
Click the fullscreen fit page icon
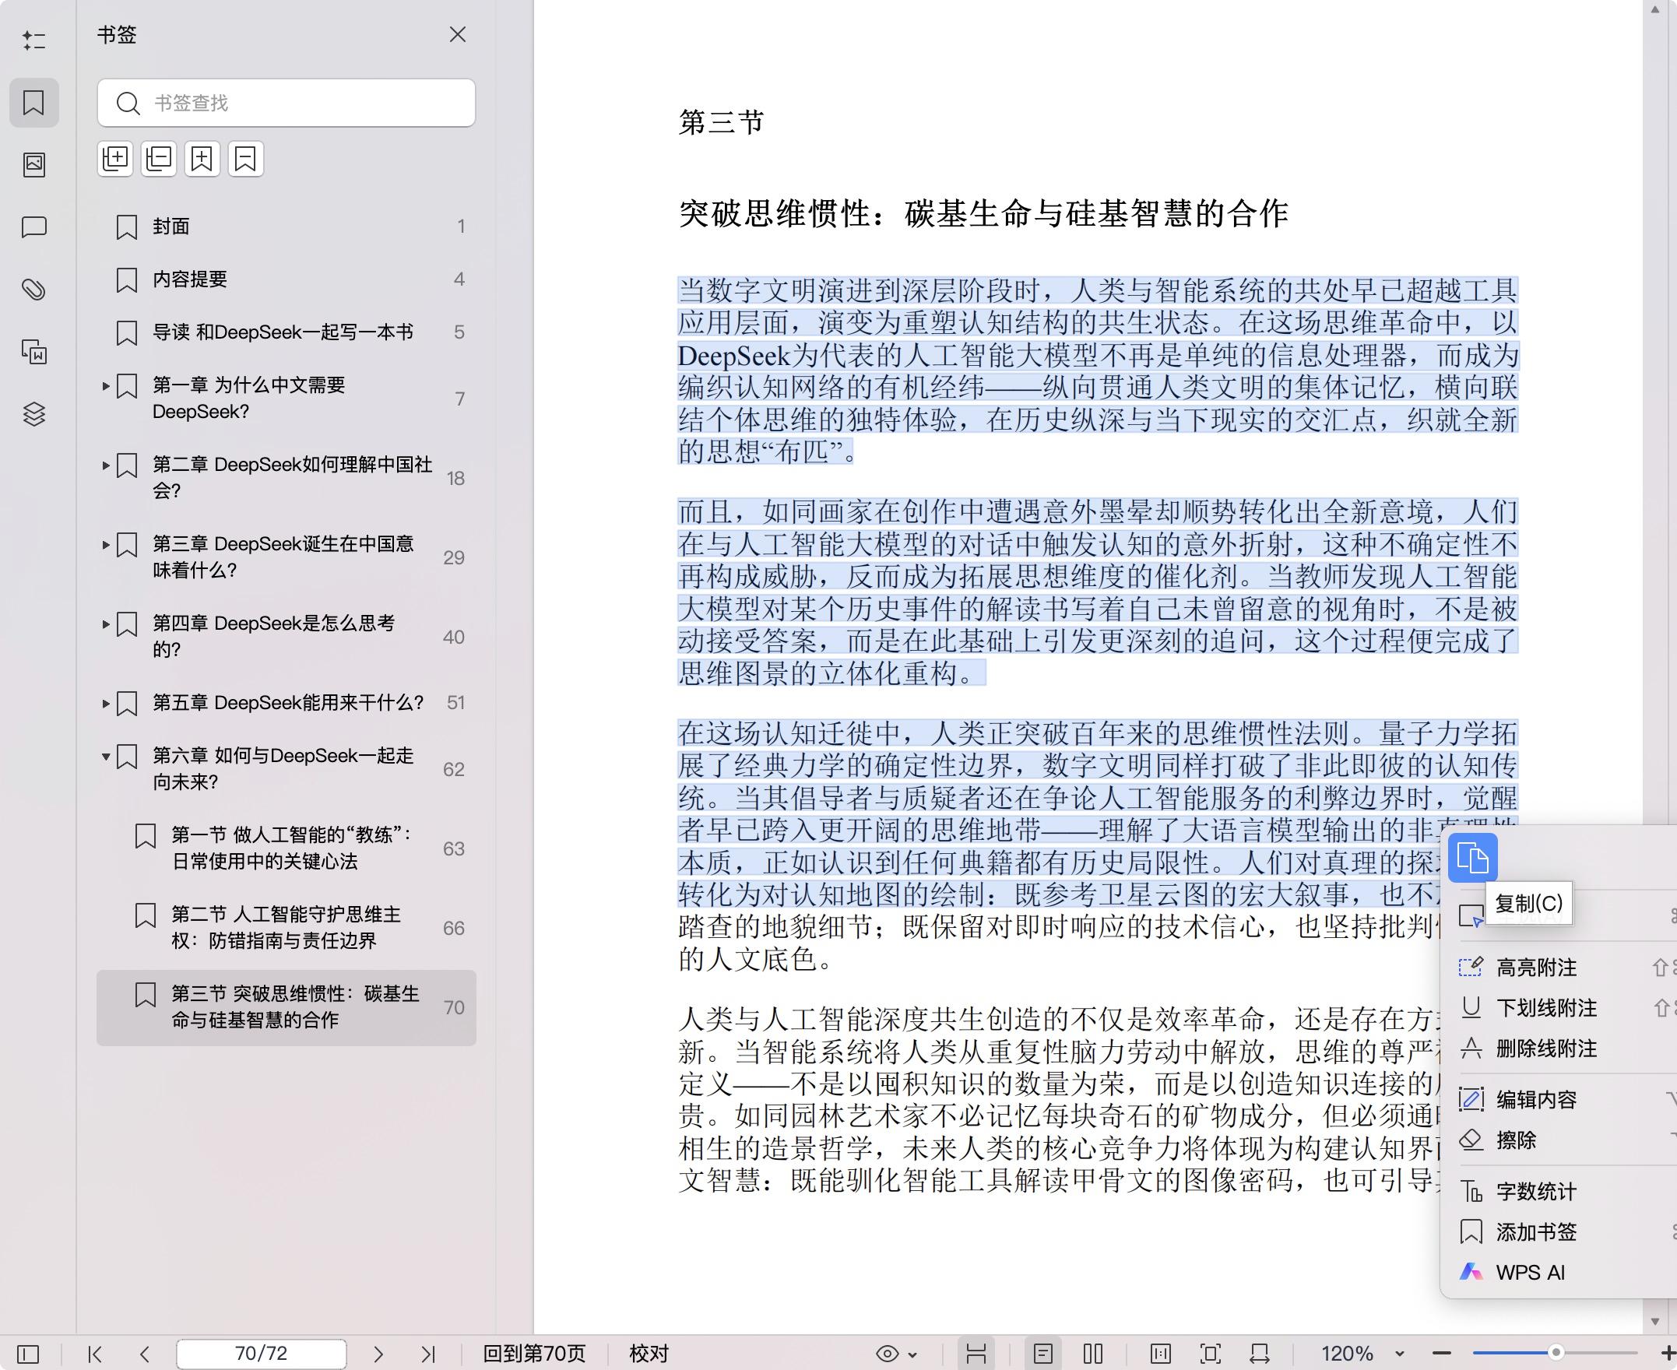pyautogui.click(x=1211, y=1354)
